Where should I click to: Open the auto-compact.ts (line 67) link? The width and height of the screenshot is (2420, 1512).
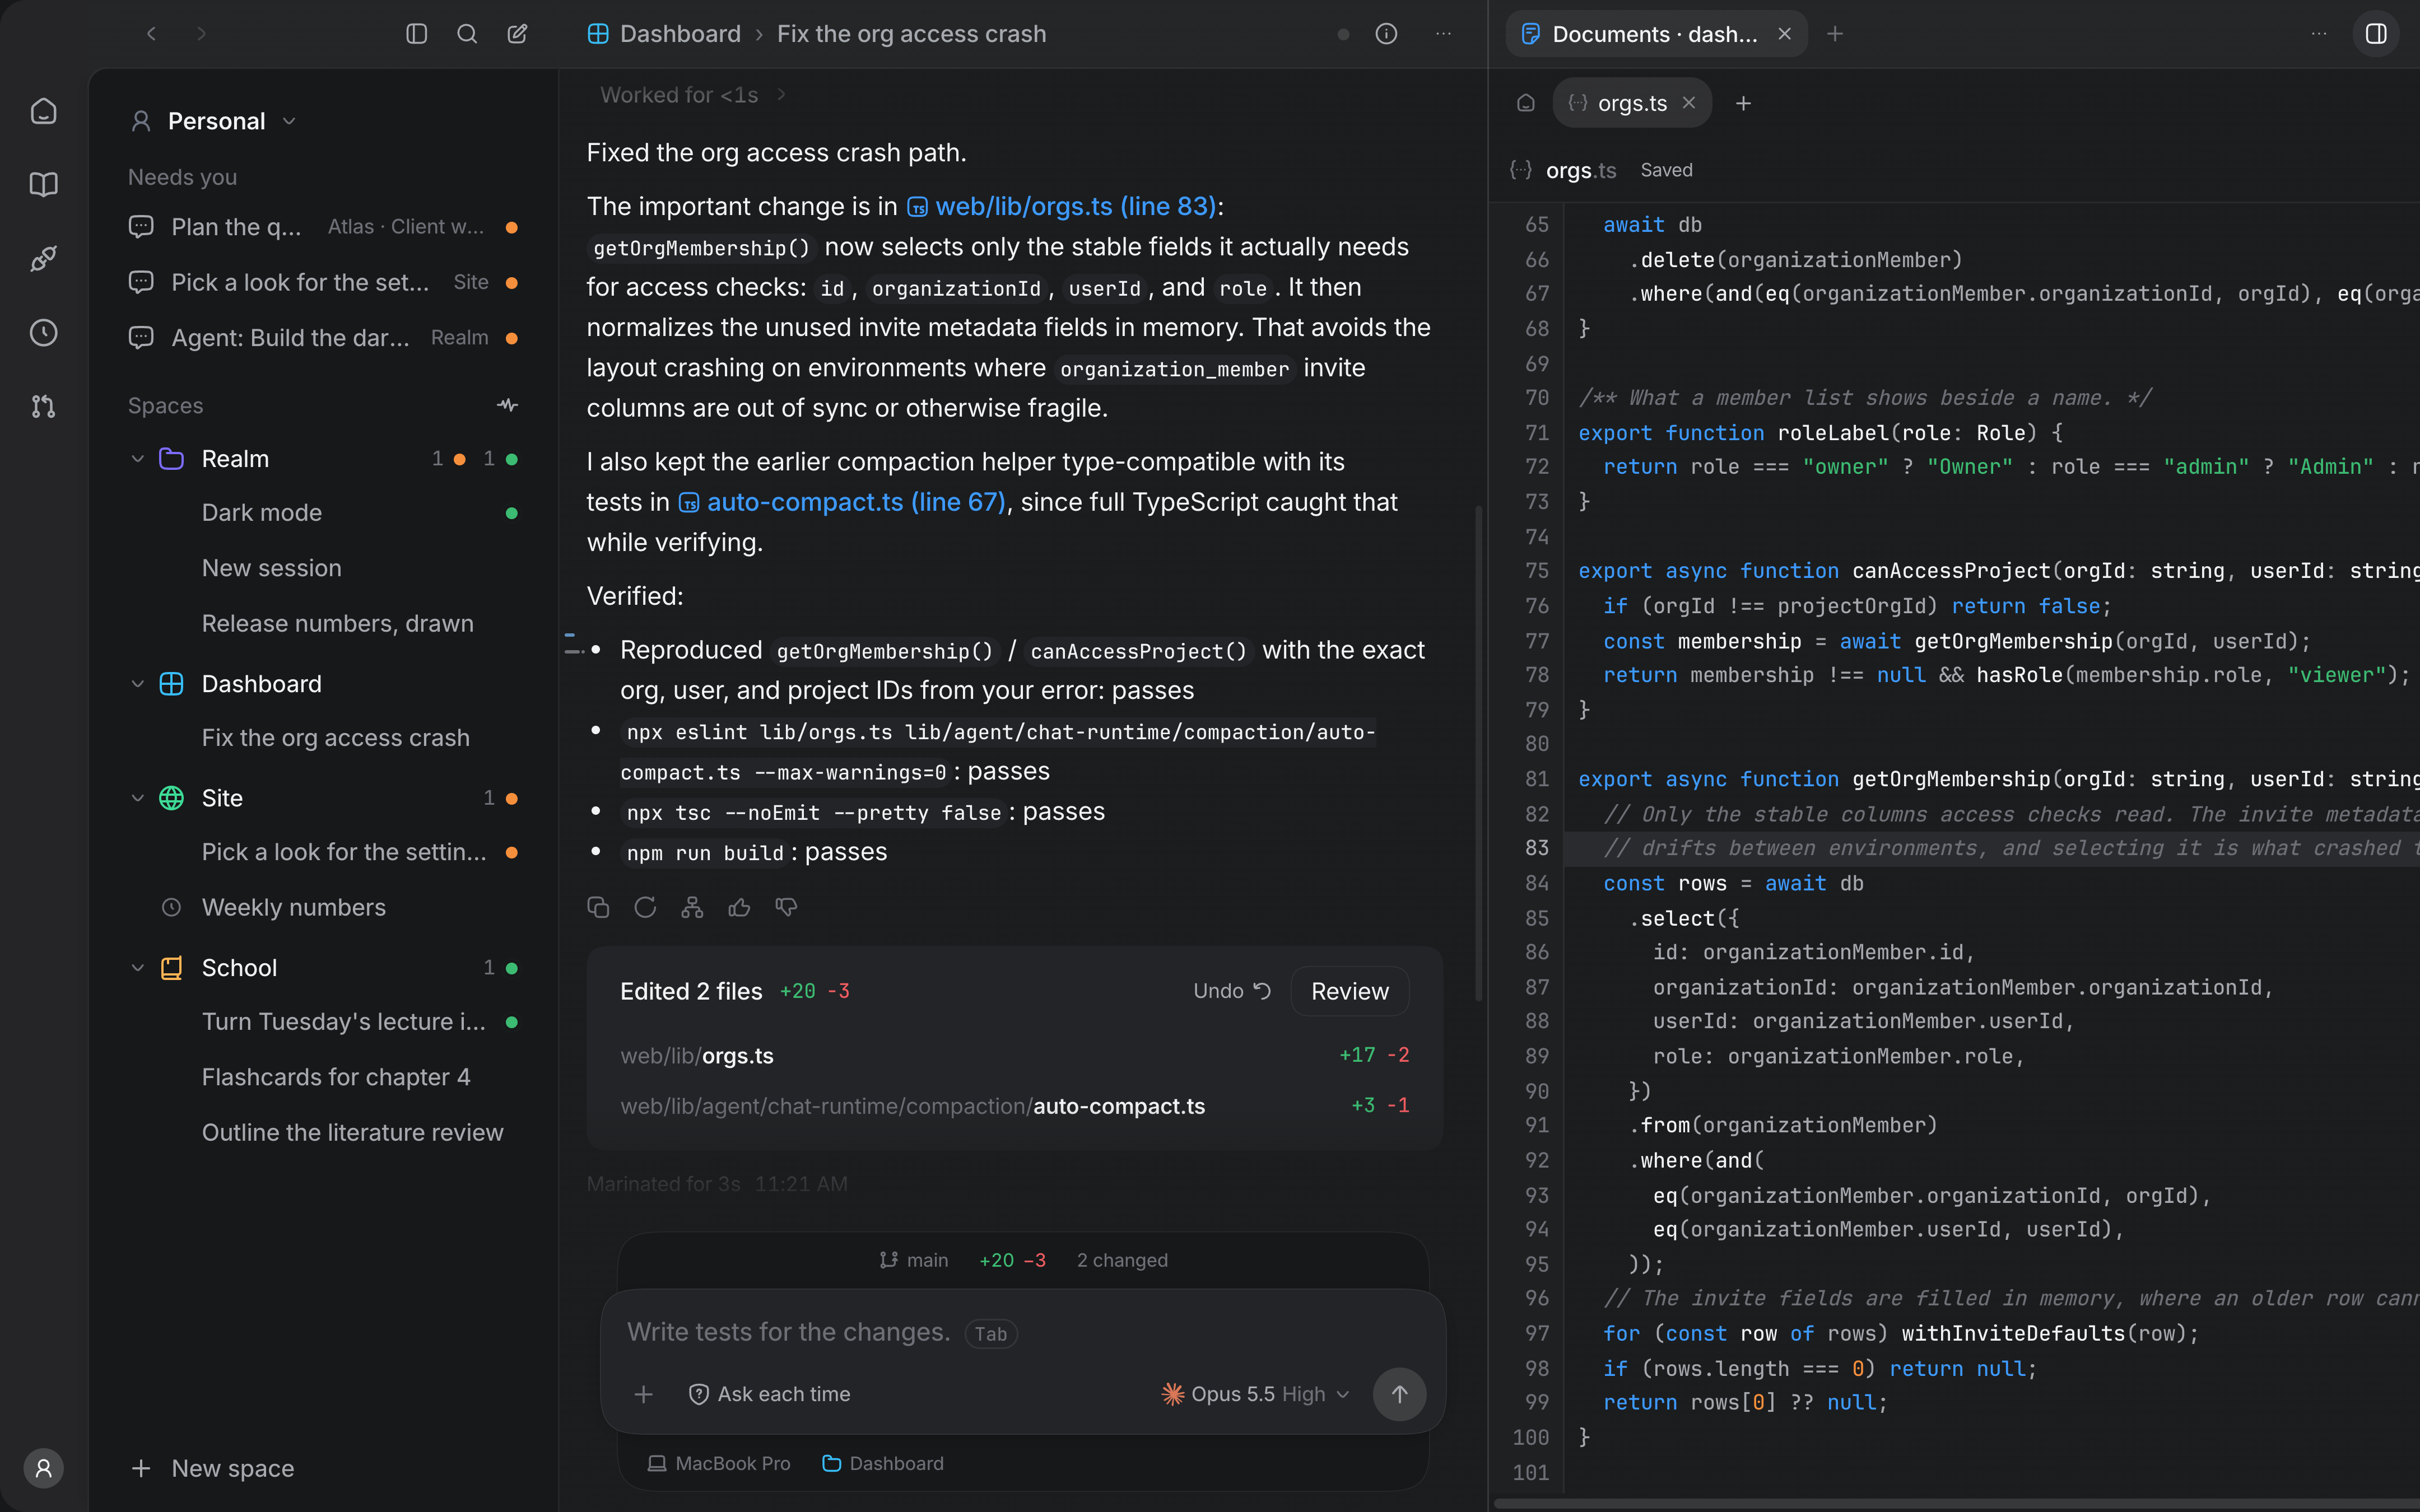click(842, 502)
